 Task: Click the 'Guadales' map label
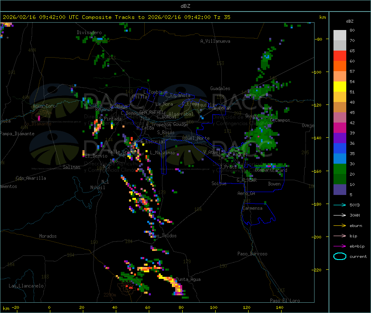pyautogui.click(x=220, y=88)
